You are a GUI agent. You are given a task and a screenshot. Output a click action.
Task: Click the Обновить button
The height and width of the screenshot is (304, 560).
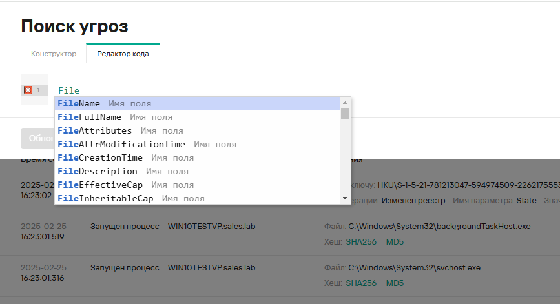click(x=37, y=138)
